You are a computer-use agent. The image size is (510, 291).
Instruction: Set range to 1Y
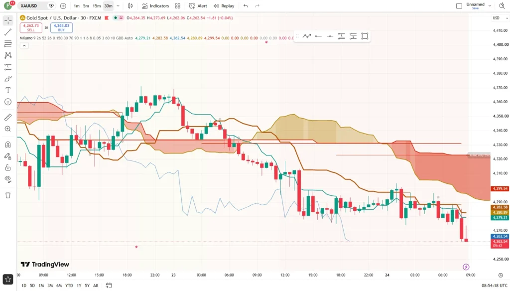(x=79, y=286)
